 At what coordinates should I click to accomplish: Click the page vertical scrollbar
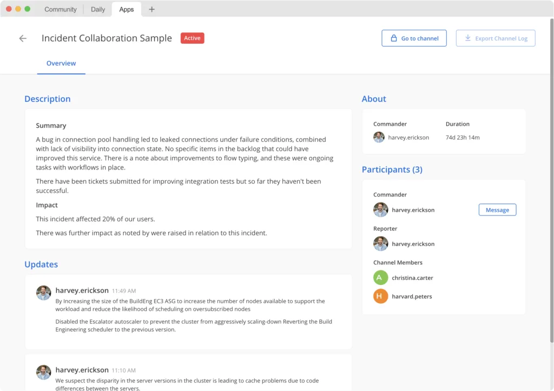551,180
